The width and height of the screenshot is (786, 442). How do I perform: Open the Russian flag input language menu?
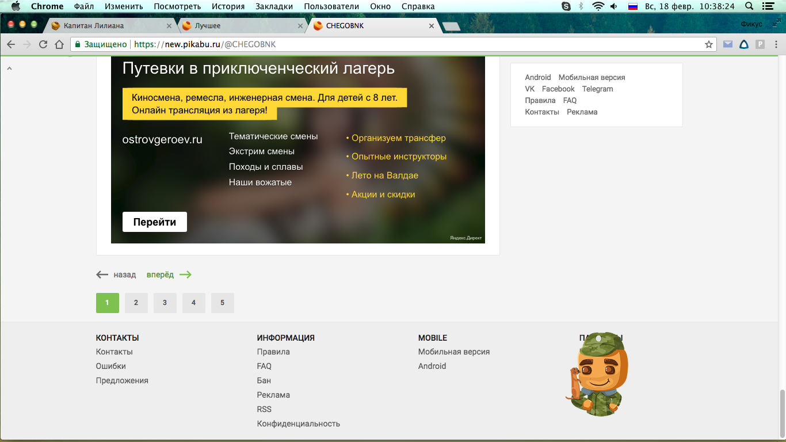pyautogui.click(x=633, y=6)
